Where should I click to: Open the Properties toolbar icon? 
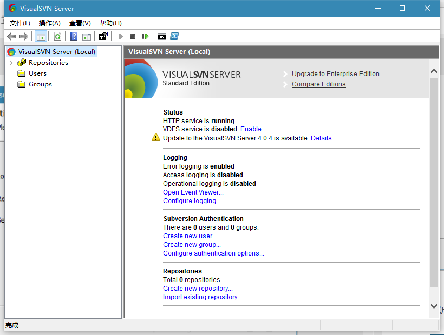(103, 36)
